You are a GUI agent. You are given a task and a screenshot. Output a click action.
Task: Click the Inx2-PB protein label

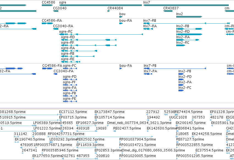tap(185, 71)
